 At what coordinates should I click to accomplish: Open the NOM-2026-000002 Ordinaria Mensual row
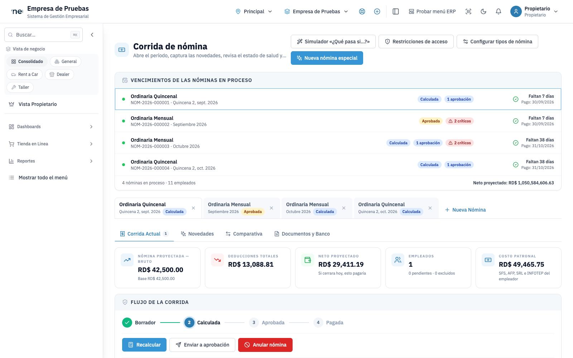(x=338, y=121)
